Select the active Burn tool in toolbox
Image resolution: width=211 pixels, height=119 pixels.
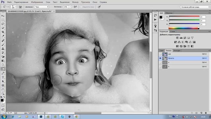3,69
